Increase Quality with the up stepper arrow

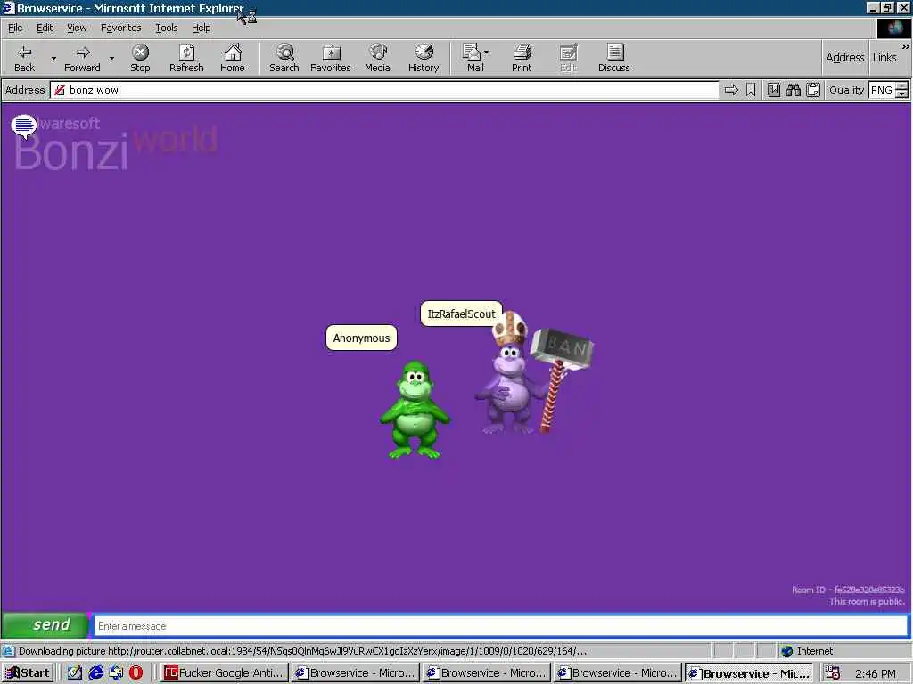pos(902,86)
